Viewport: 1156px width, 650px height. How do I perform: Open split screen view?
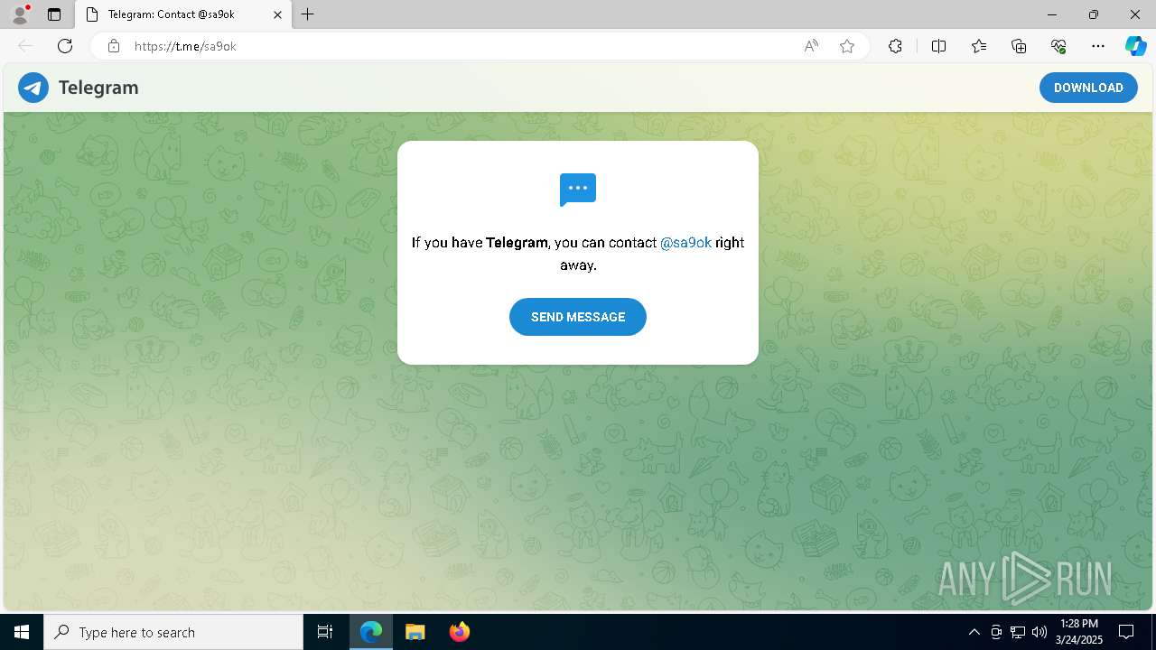[x=938, y=46]
